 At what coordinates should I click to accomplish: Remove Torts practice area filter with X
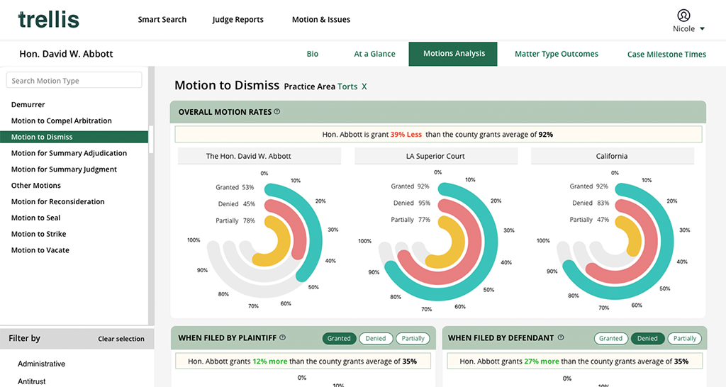[364, 86]
